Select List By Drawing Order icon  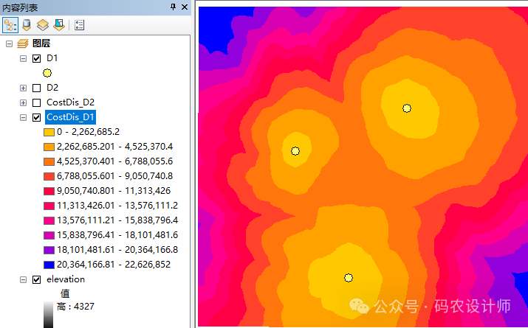(10, 24)
